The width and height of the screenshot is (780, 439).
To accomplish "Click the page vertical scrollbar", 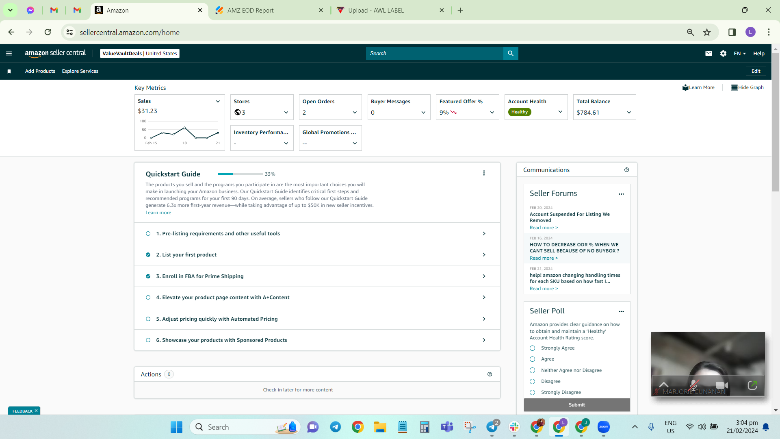I will point(776,122).
